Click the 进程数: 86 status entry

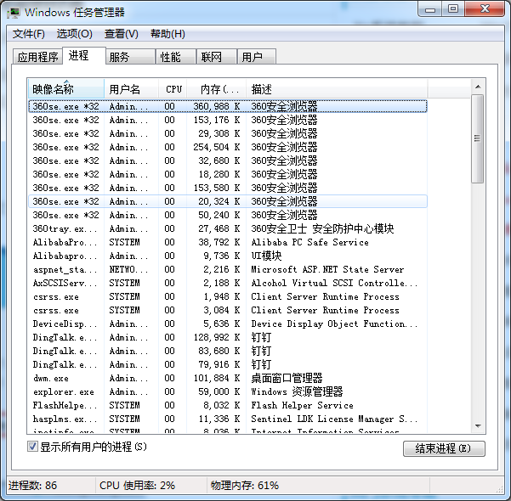coord(32,485)
